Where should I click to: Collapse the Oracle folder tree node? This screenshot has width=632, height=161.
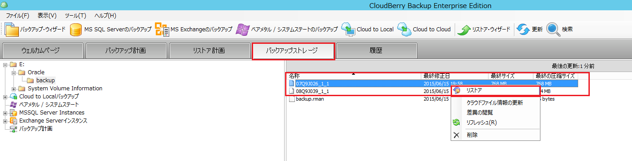click(13, 72)
